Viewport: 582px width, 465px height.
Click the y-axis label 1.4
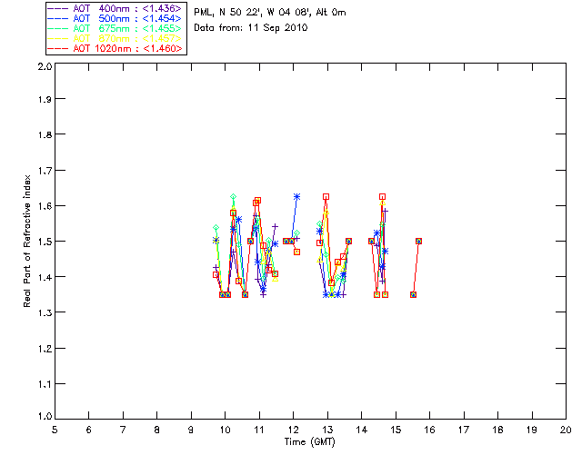pos(45,277)
